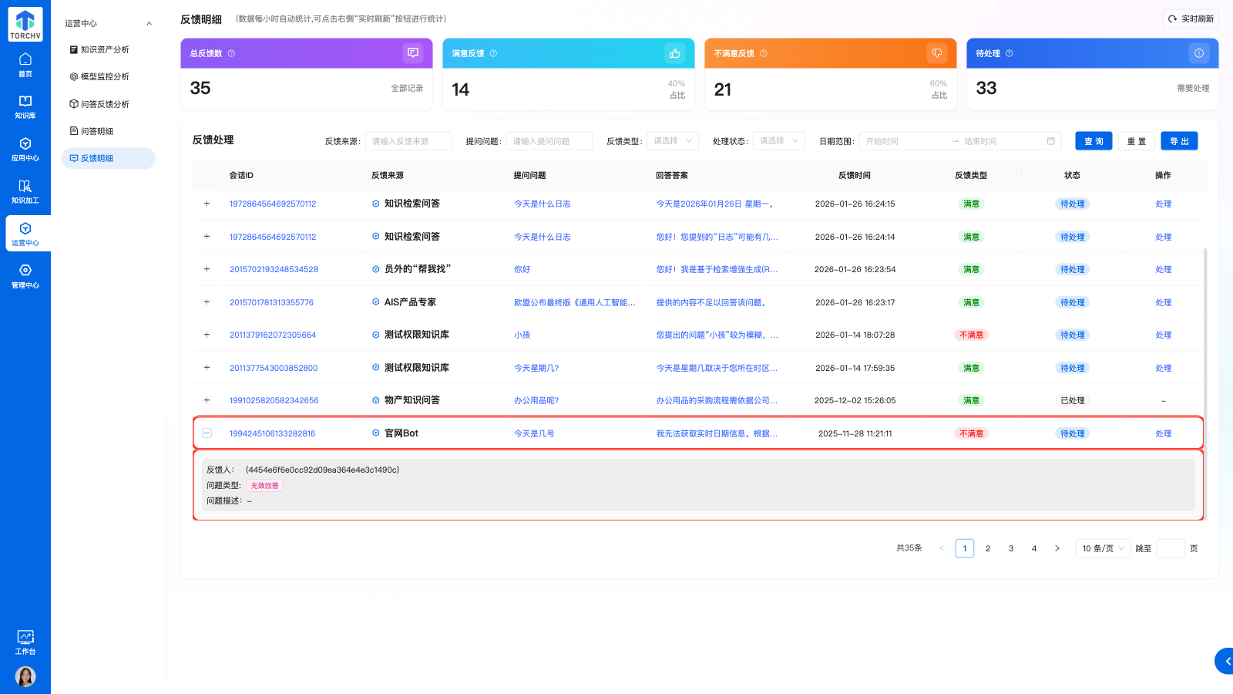Open the 反馈类型 dropdown filter
The image size is (1233, 694).
672,141
